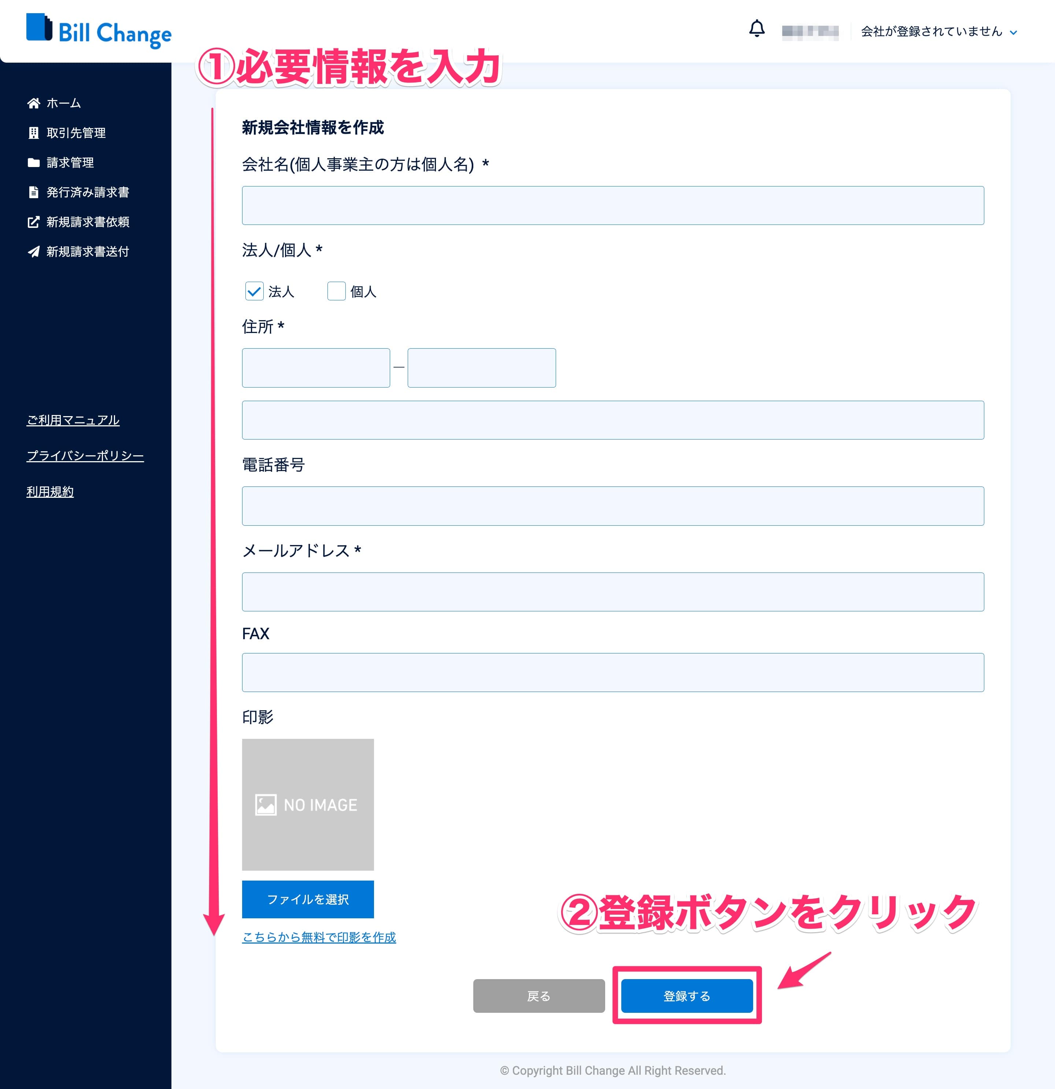Focus the address line input under 住所

pyautogui.click(x=613, y=420)
